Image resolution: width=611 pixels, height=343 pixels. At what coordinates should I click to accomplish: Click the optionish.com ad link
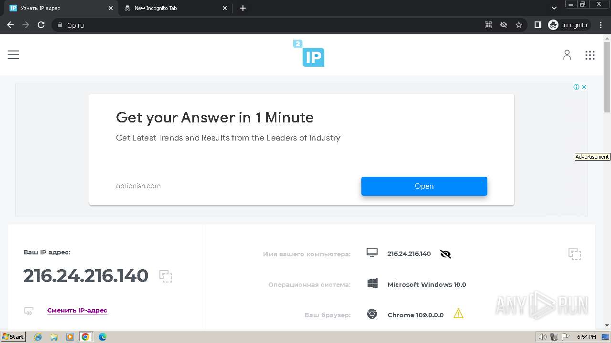coord(138,186)
